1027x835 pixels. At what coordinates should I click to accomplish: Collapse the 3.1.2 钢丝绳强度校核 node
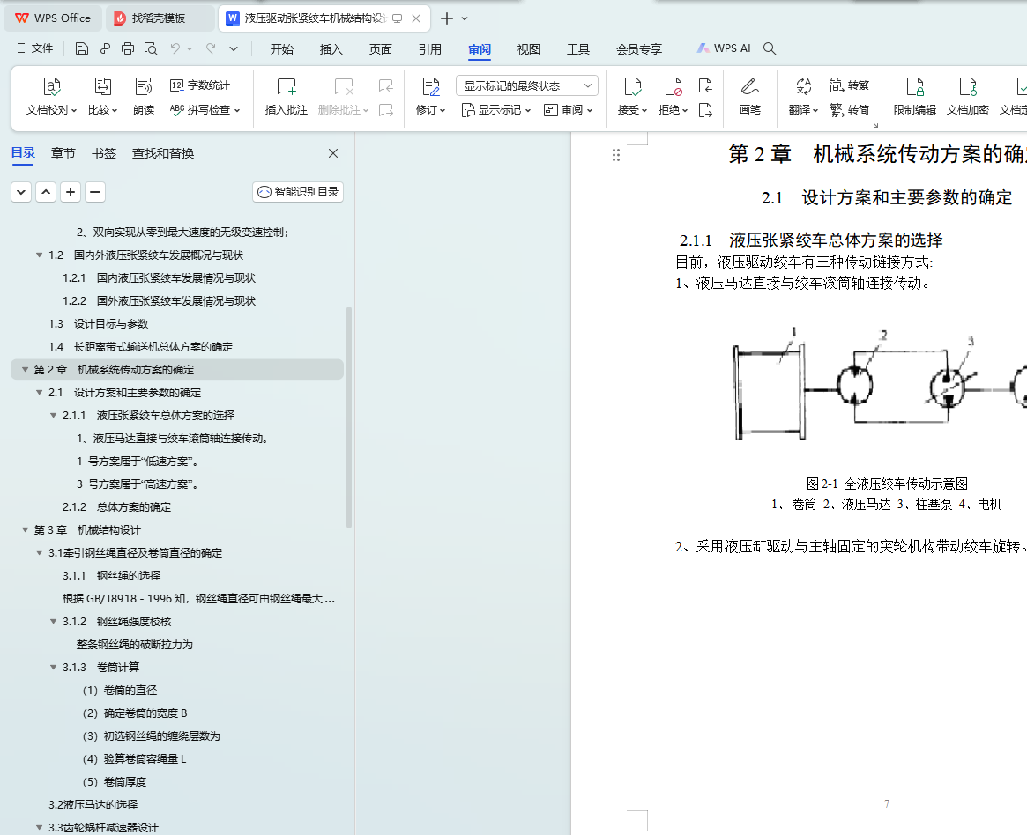point(54,622)
